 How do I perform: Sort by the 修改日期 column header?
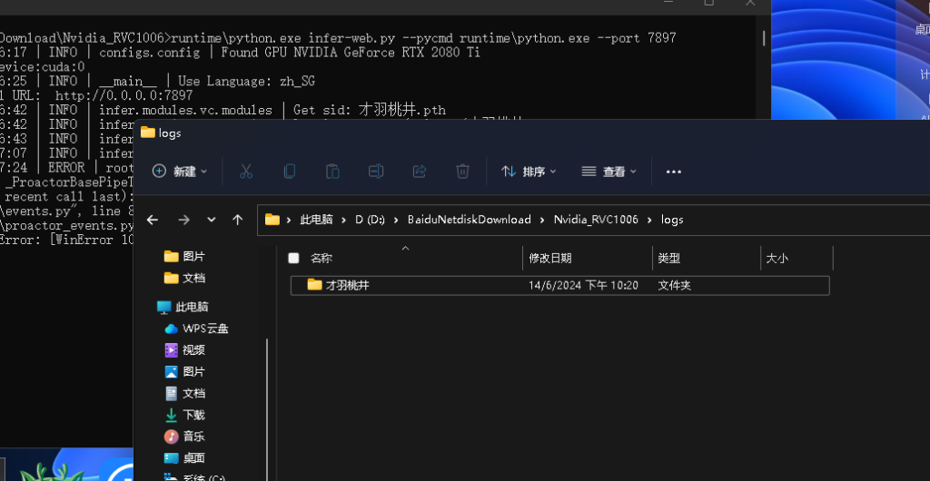550,259
